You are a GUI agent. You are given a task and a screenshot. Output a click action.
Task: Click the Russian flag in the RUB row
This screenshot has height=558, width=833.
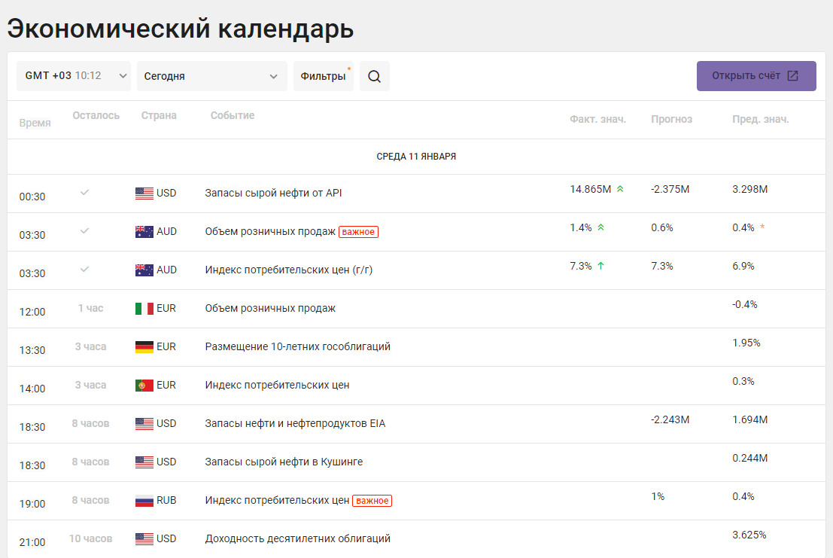[144, 501]
